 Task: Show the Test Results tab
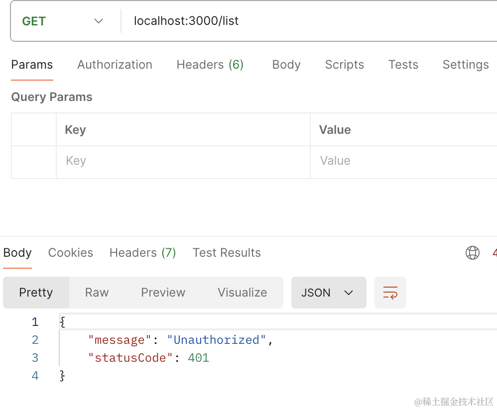coord(227,253)
